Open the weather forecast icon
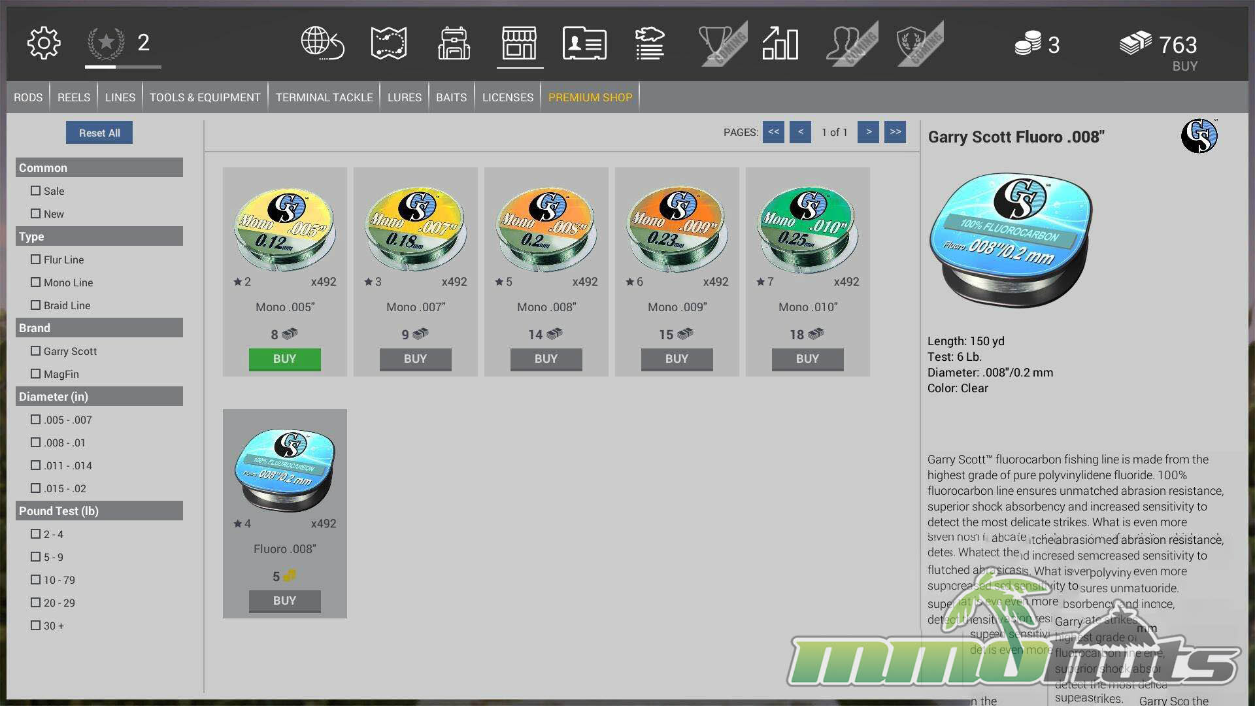This screenshot has width=1255, height=706. point(649,44)
